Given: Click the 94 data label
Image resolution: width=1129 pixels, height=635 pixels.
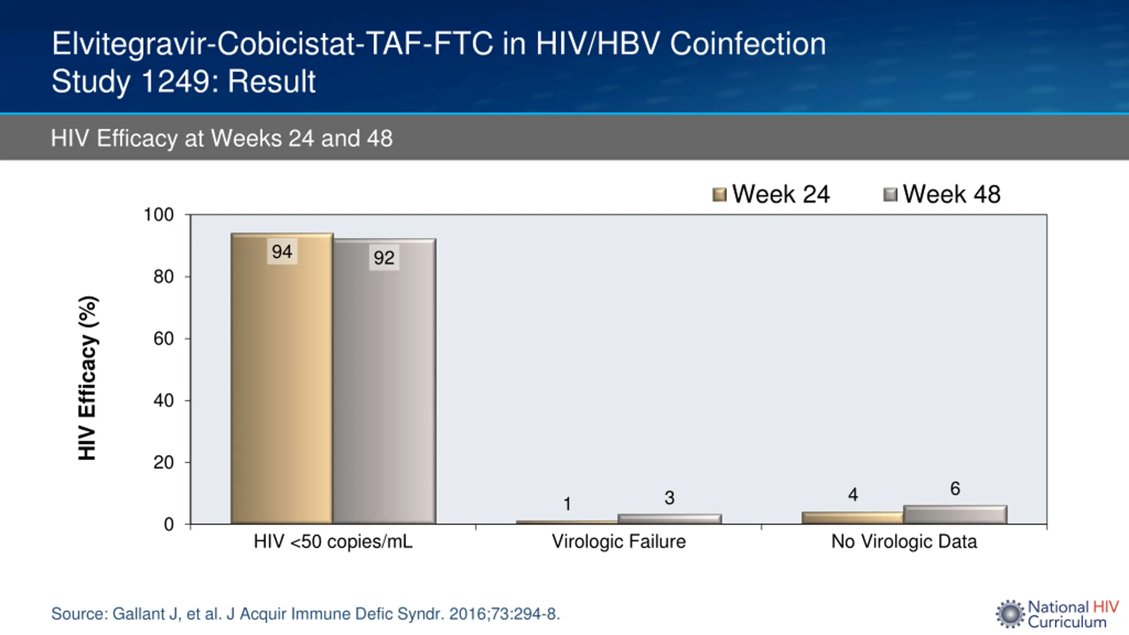Looking at the screenshot, I should coord(282,252).
